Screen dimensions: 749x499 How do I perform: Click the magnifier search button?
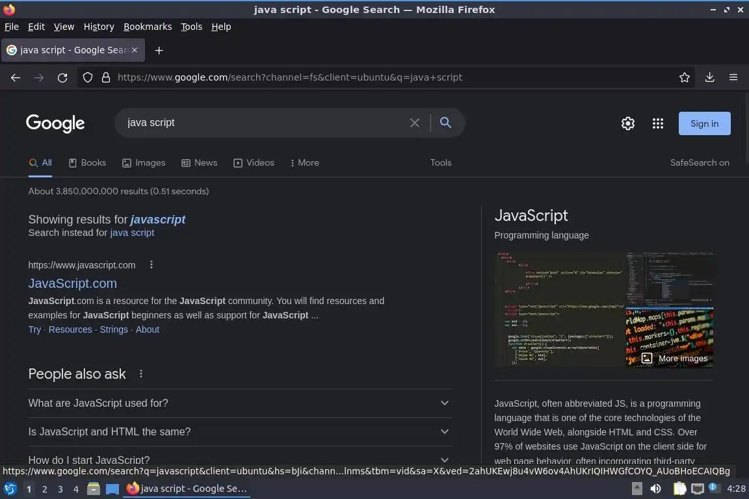[445, 123]
